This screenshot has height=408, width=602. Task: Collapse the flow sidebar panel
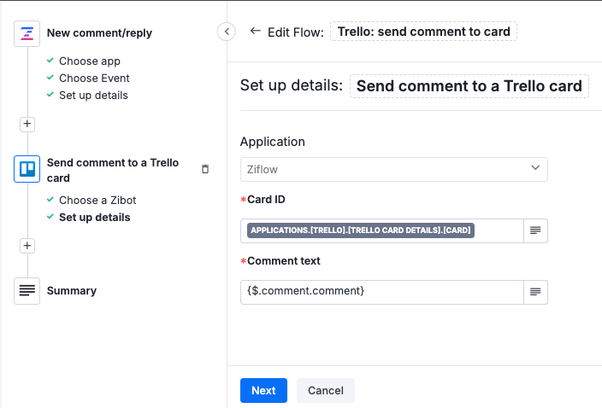point(227,32)
